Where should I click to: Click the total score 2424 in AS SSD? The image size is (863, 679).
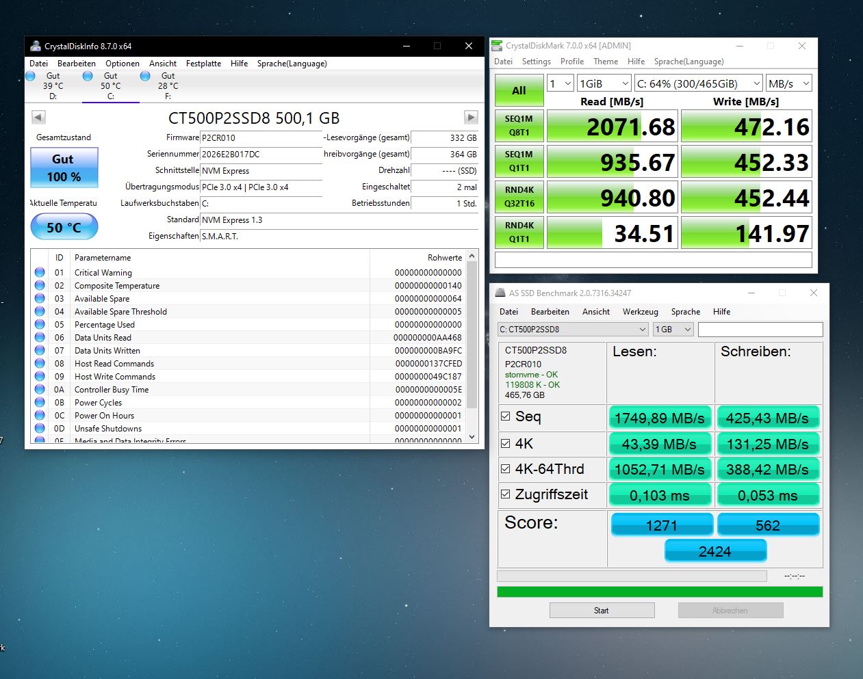(715, 551)
